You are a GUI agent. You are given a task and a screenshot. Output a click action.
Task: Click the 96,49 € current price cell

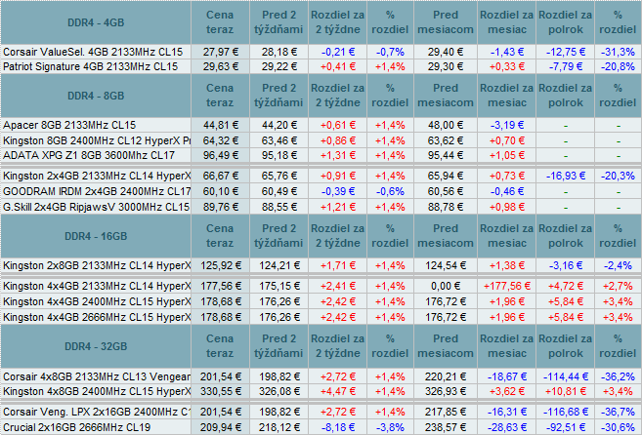point(220,155)
